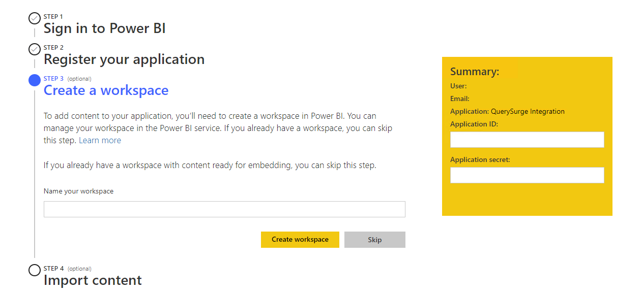Click the Email label in Summary

click(459, 99)
